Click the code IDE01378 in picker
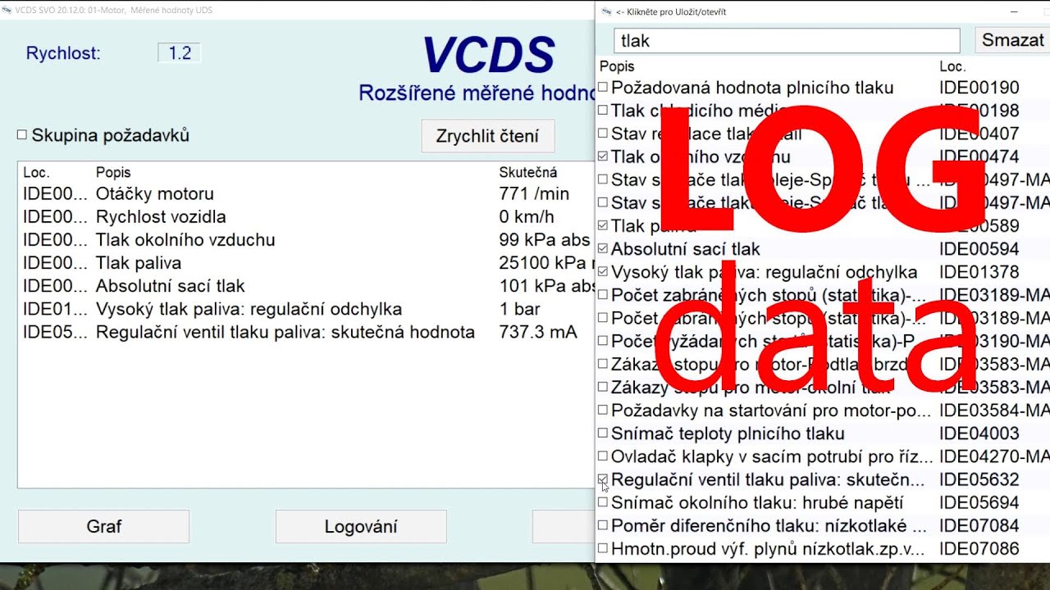This screenshot has height=590, width=1050. [979, 271]
